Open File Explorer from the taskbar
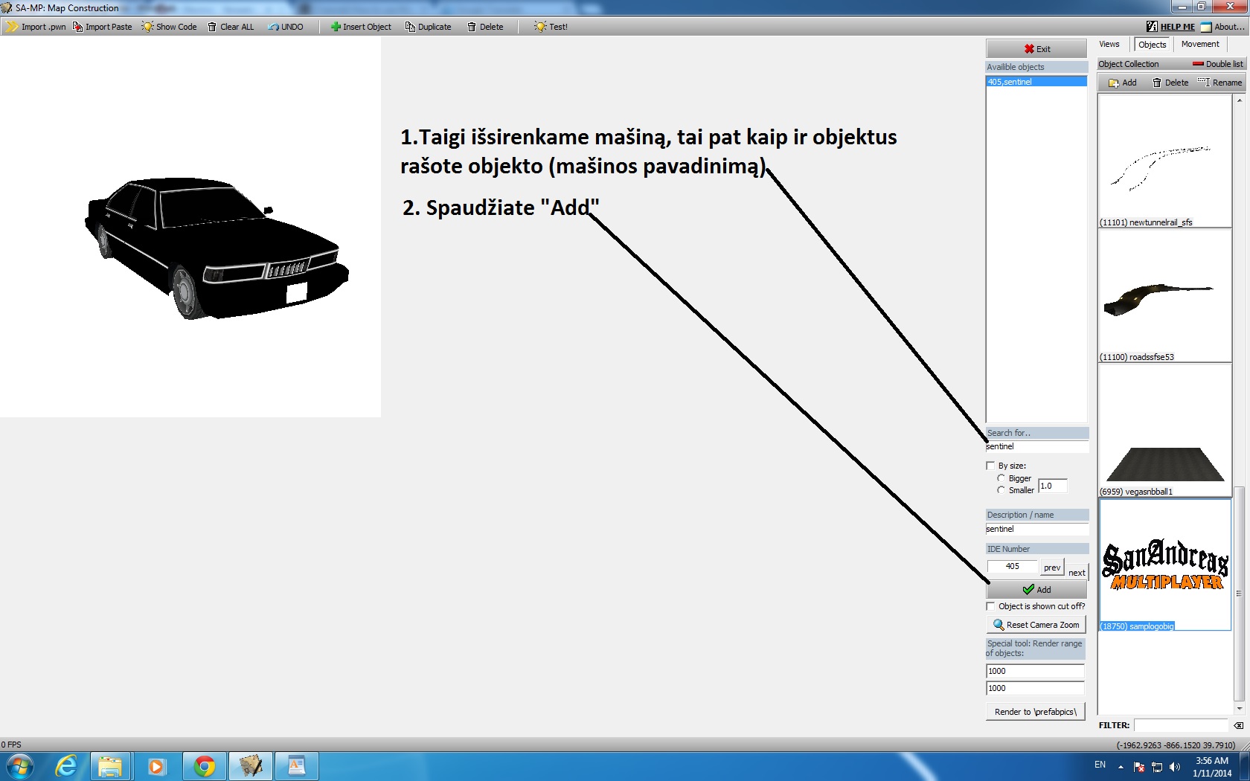The image size is (1250, 781). pos(111,766)
